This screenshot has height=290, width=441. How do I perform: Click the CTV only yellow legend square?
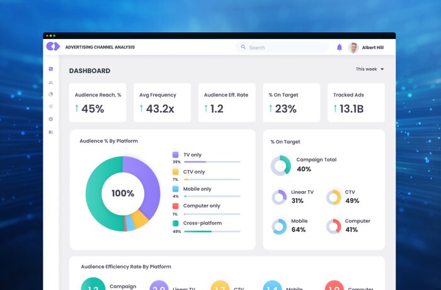coord(175,171)
